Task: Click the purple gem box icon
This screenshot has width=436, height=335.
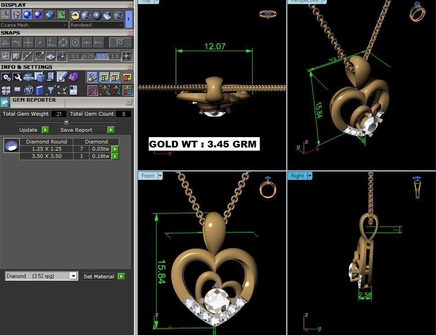Action: tap(73, 77)
